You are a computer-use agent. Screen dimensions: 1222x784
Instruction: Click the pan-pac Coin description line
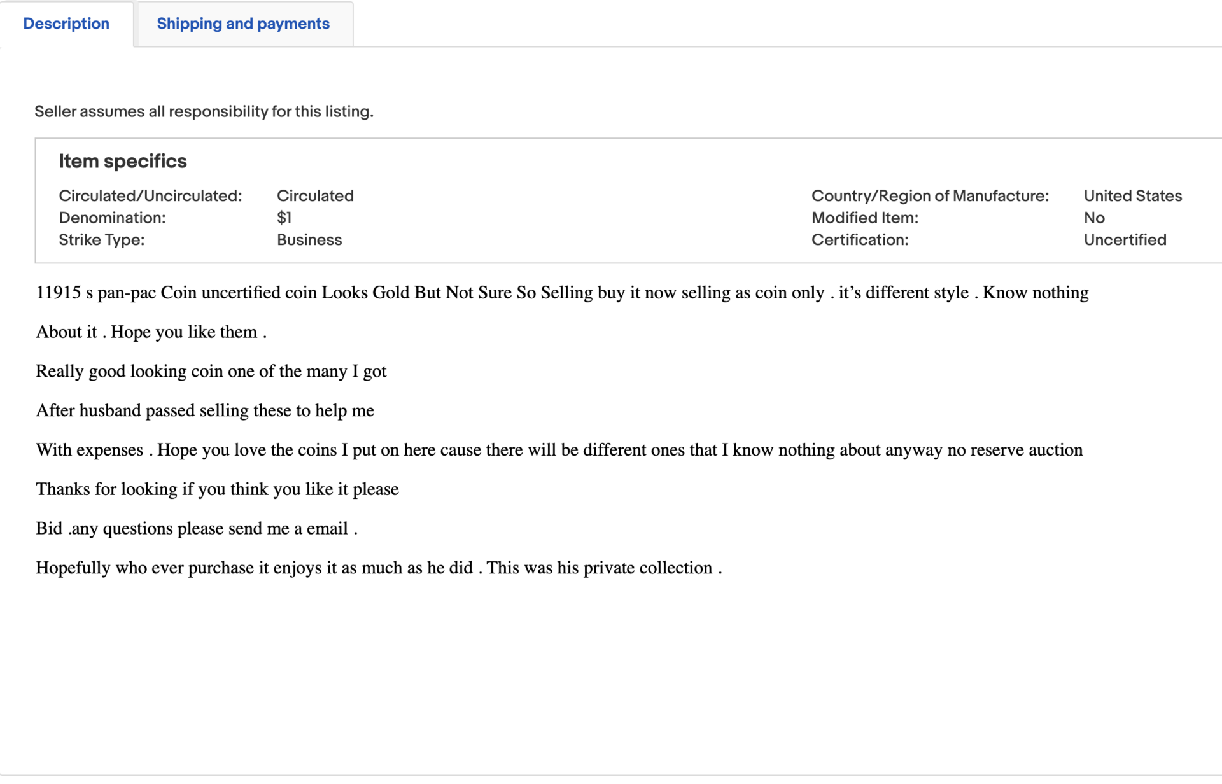(x=561, y=293)
